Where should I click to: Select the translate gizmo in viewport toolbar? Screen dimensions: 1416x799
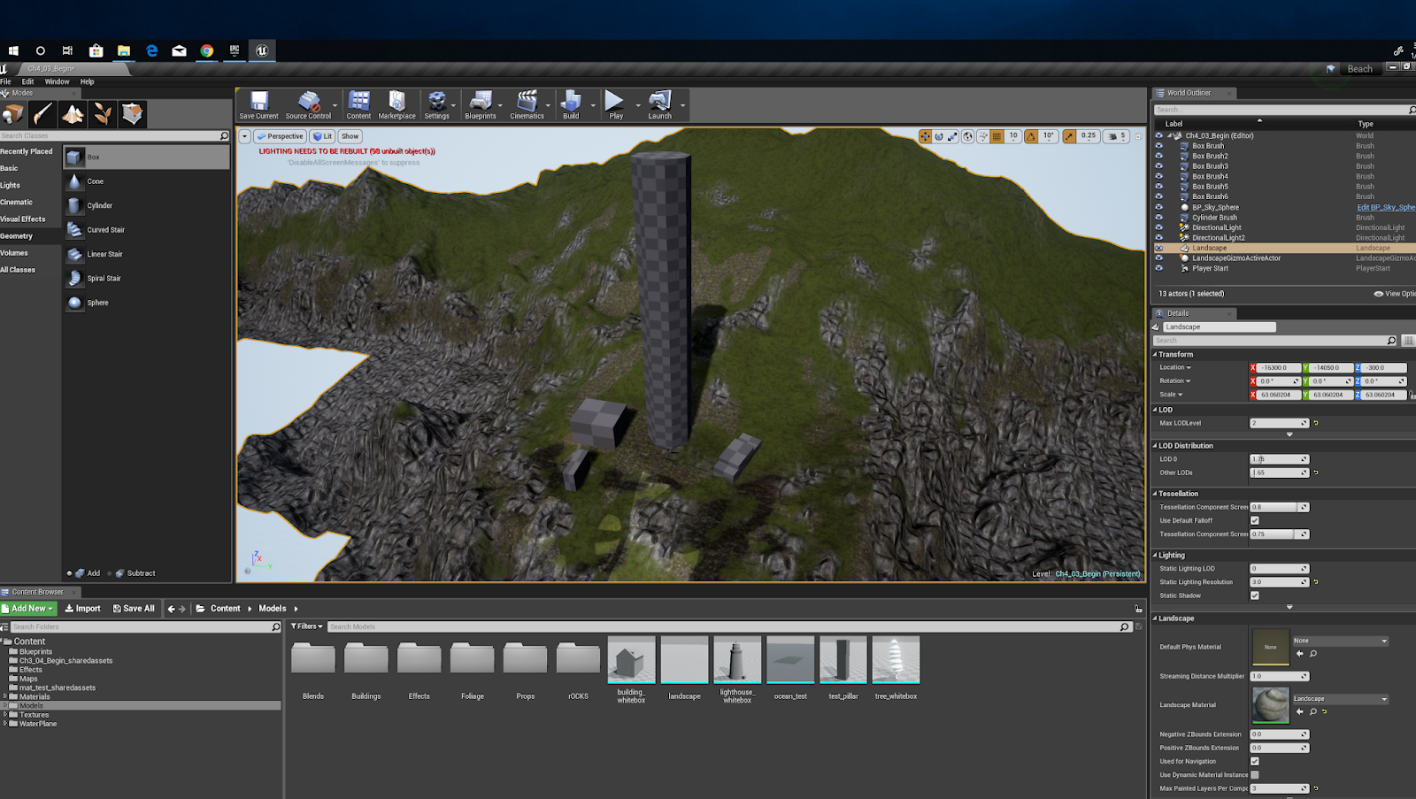[x=925, y=136]
